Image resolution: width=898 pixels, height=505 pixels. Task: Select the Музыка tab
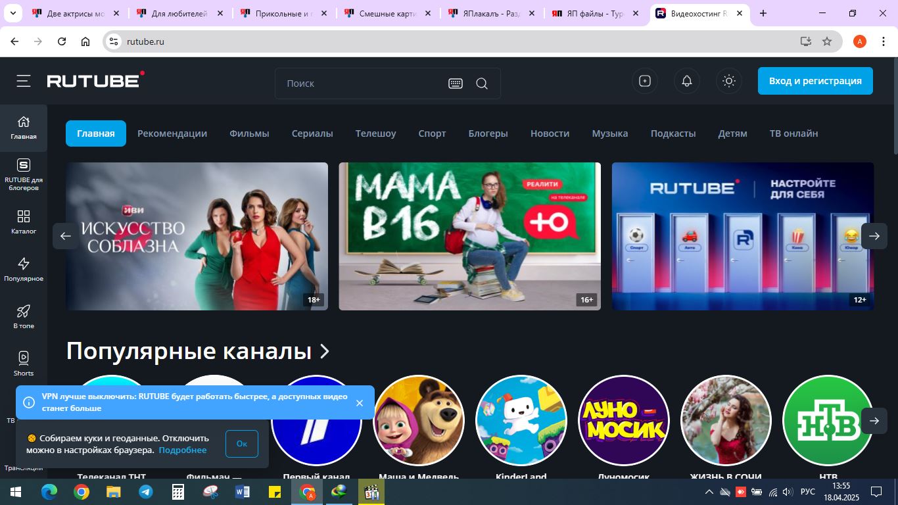[x=610, y=133]
